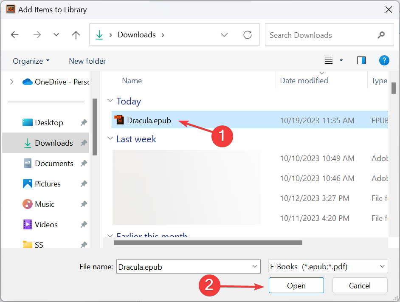Refresh the Downloads folder listing
This screenshot has width=400, height=302.
(248, 35)
